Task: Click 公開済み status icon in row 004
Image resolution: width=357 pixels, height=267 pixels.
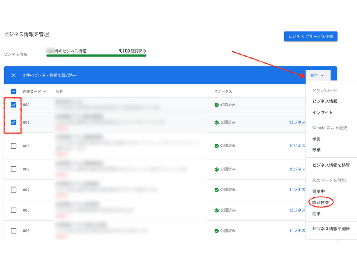Action: tap(217, 190)
